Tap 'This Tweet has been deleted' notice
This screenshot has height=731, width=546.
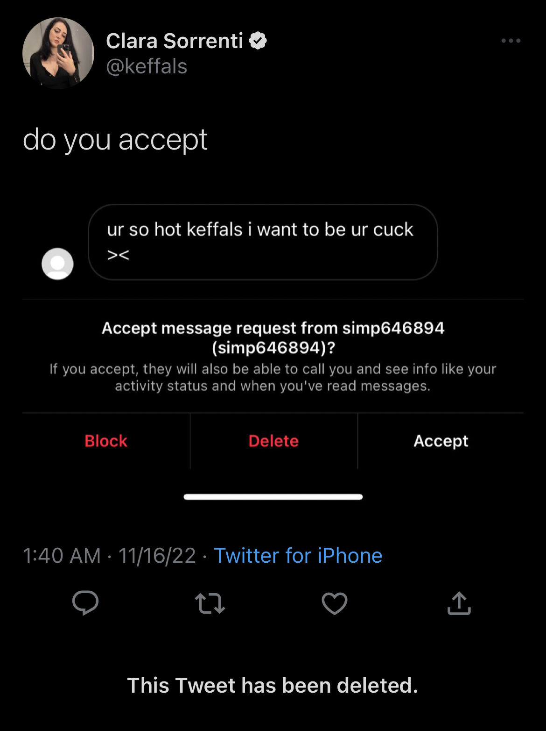pos(273,685)
